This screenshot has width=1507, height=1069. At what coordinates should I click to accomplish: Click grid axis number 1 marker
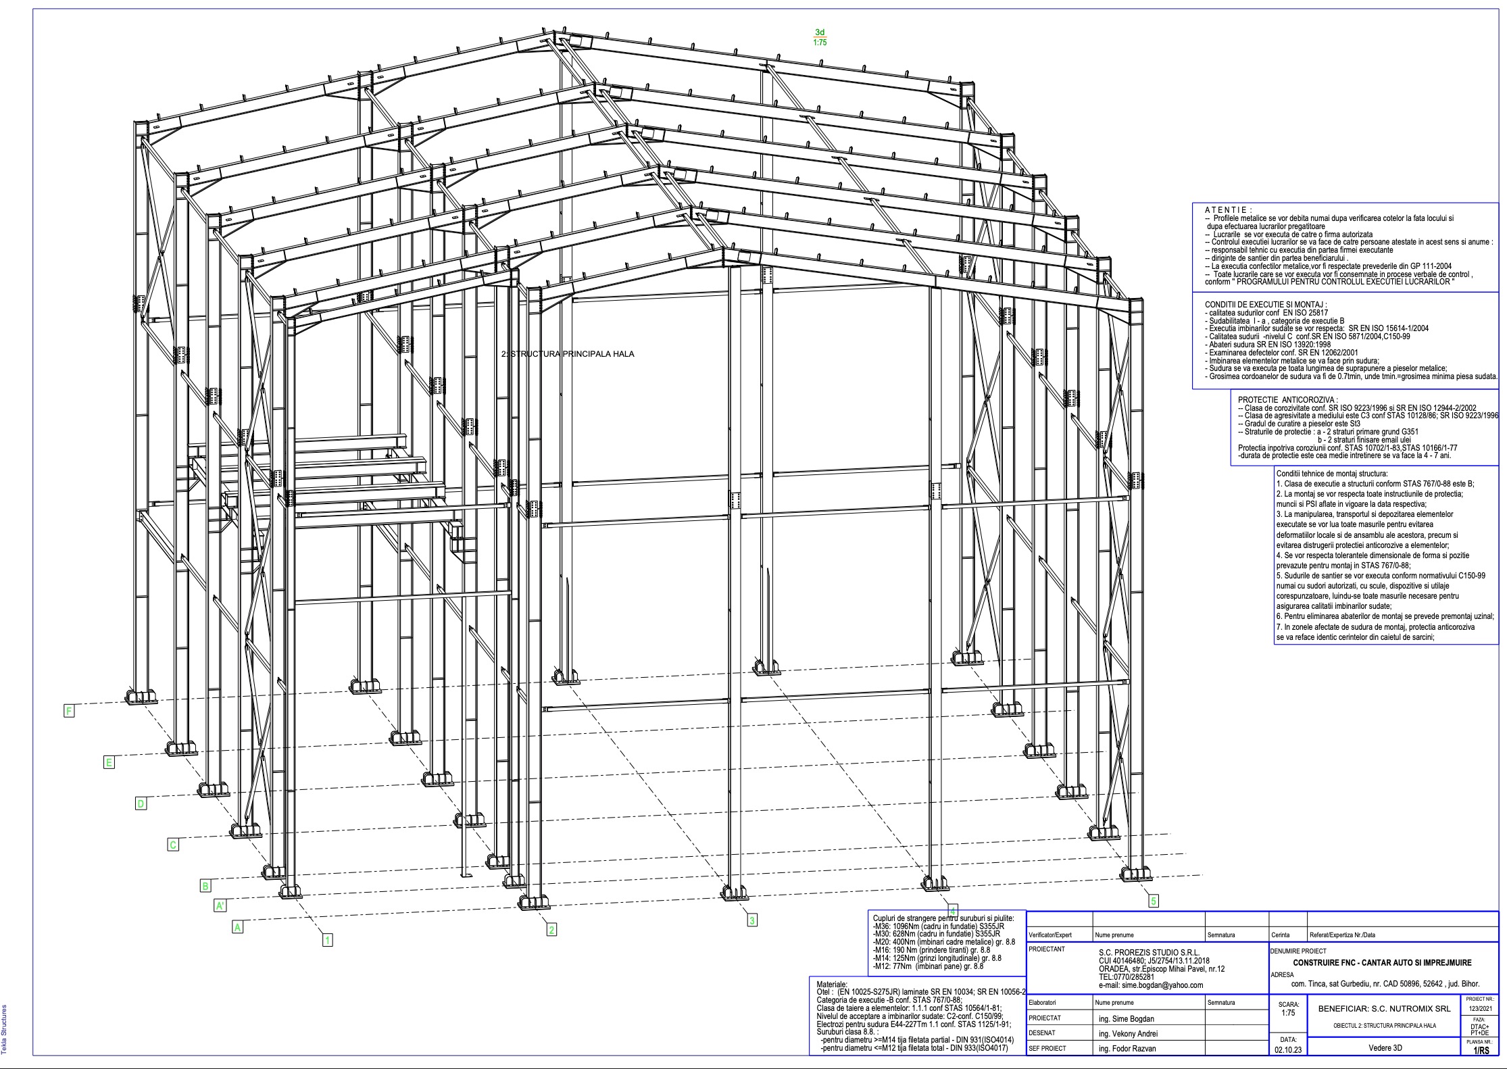tap(327, 939)
